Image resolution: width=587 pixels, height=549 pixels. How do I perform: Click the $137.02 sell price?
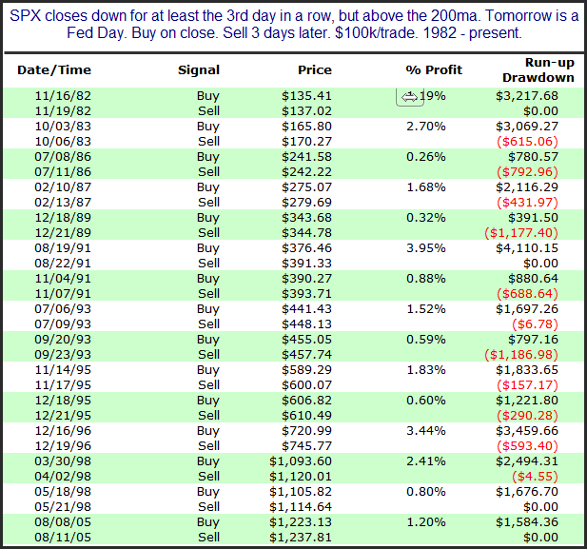(x=306, y=111)
